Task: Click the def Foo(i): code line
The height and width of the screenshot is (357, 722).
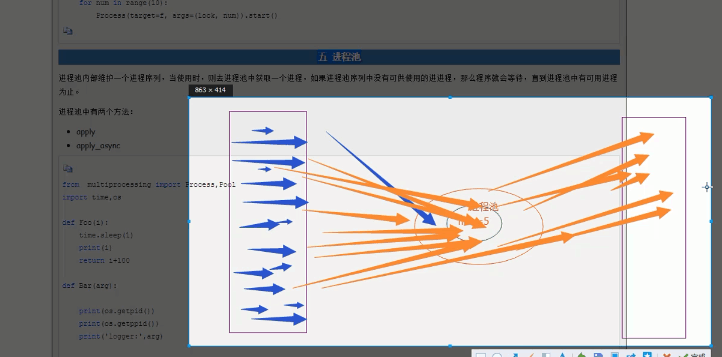Action: coord(85,223)
